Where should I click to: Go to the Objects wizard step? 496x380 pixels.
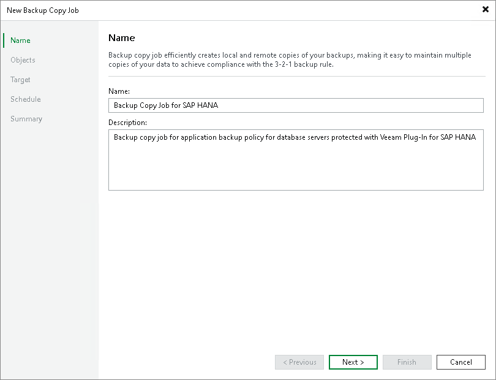(23, 60)
